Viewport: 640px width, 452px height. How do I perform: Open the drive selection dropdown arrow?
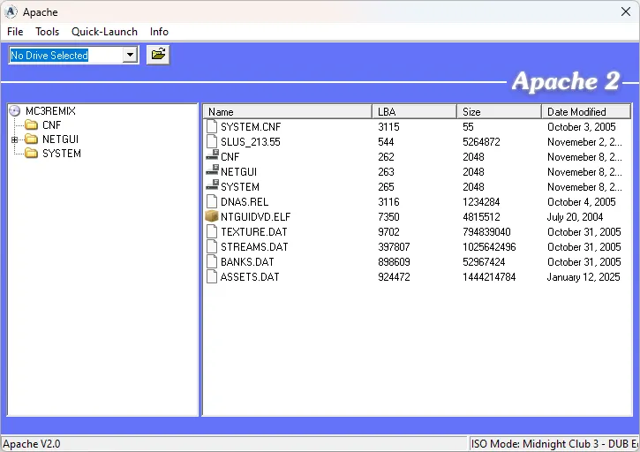pos(130,55)
